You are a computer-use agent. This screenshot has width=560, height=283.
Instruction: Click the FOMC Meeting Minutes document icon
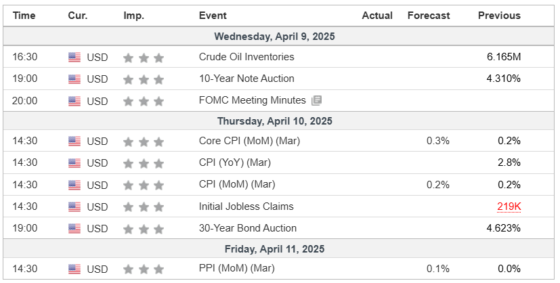[x=316, y=101]
